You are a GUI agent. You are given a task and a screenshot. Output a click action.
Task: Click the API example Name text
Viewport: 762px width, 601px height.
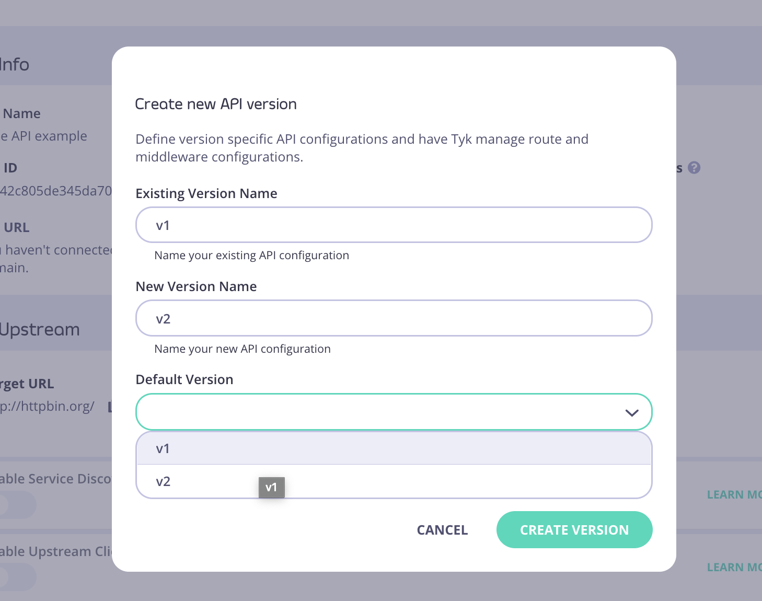pos(43,135)
